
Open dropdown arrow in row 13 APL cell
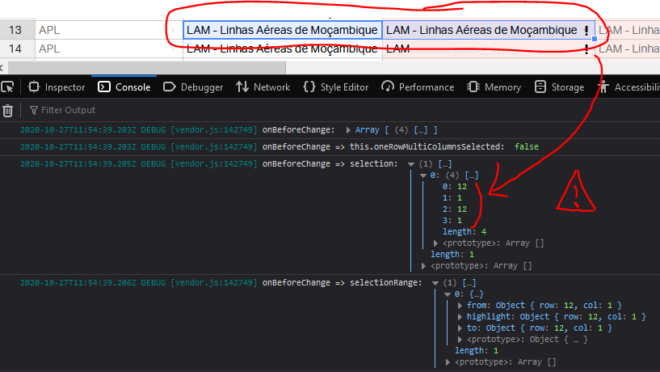pyautogui.click(x=173, y=31)
